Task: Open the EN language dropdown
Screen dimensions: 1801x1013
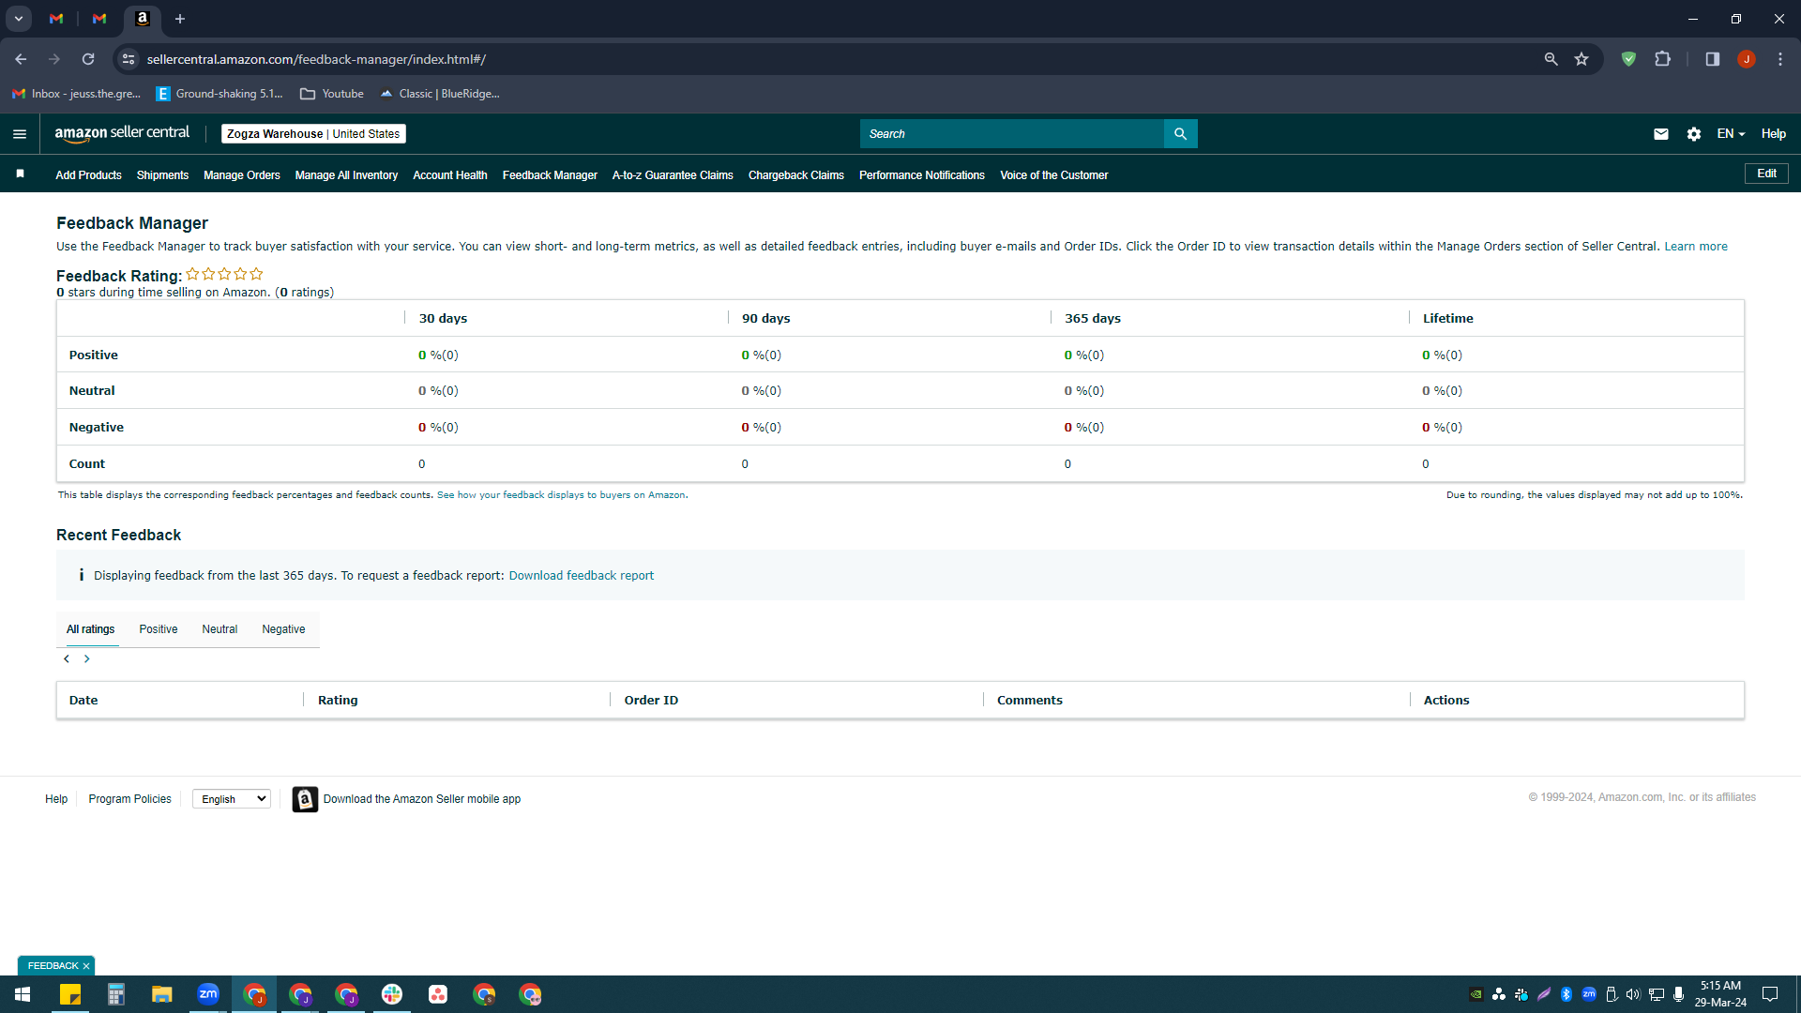Action: click(1731, 134)
